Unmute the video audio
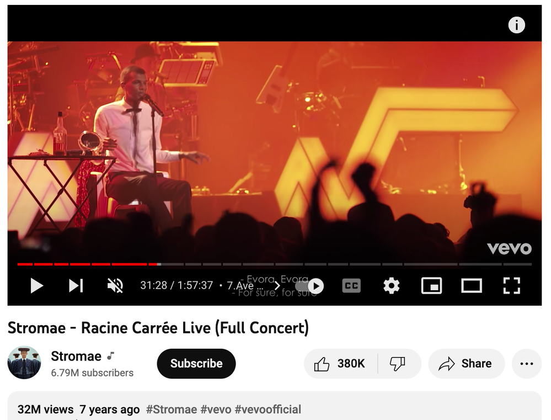Screen dimensions: 551x420 click(x=115, y=285)
